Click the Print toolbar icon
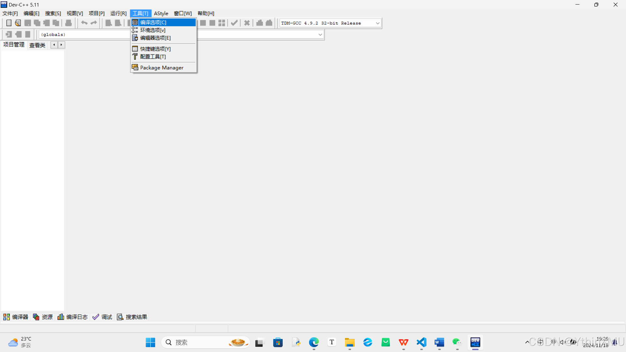The image size is (626, 352). click(68, 23)
